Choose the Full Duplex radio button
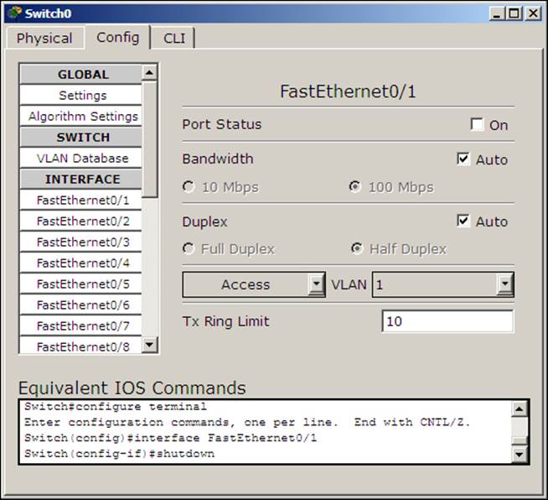The image size is (548, 500). (x=189, y=248)
